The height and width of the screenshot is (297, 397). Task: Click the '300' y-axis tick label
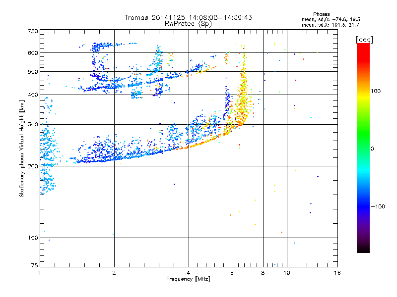tap(33, 124)
